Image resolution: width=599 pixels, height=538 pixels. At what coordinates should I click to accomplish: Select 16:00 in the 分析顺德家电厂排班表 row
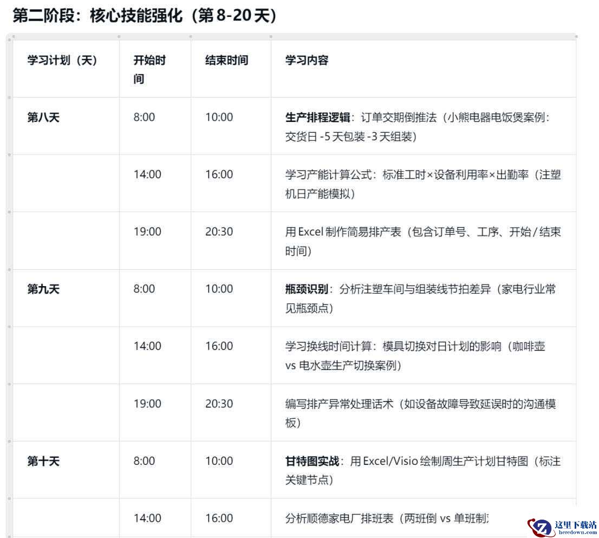(x=219, y=518)
